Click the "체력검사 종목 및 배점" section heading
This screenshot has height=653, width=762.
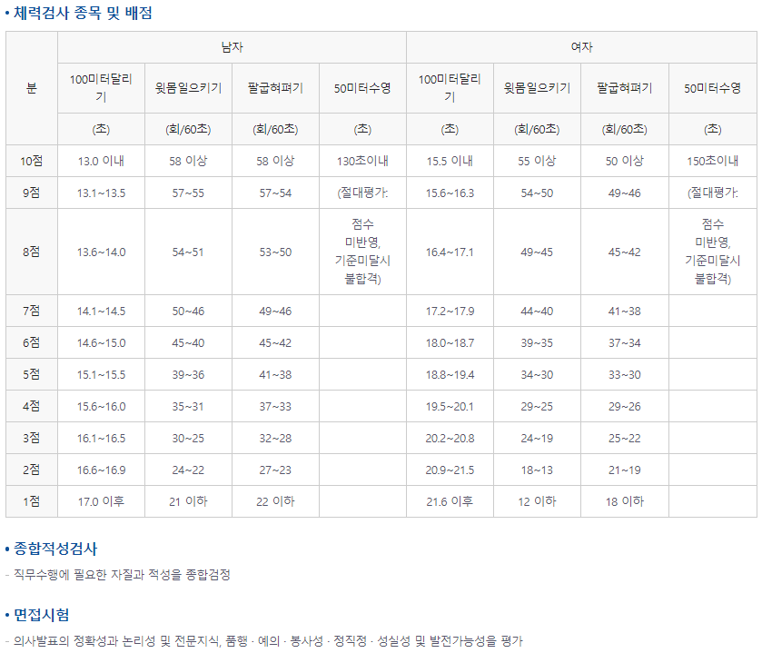(x=83, y=14)
